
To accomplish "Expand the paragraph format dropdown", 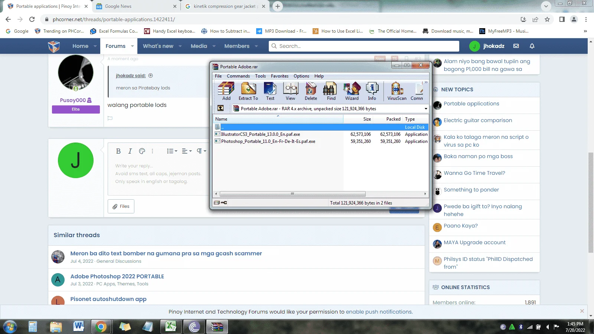I will [201, 151].
